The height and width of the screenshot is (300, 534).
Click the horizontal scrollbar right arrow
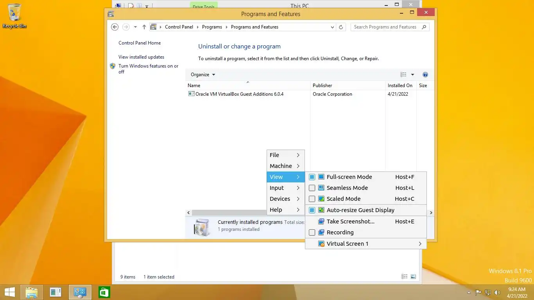pos(431,213)
